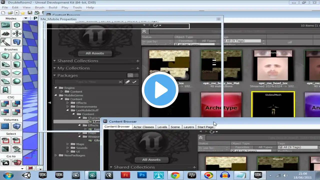Open Adobe Flash from the taskbar
320x180 pixels.
point(125,175)
